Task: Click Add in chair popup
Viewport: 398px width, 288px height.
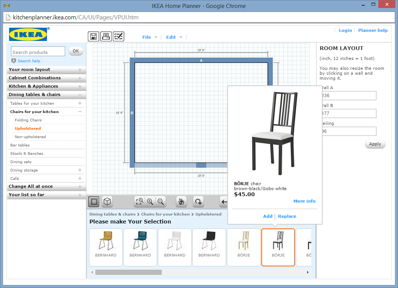Action: coord(267,216)
